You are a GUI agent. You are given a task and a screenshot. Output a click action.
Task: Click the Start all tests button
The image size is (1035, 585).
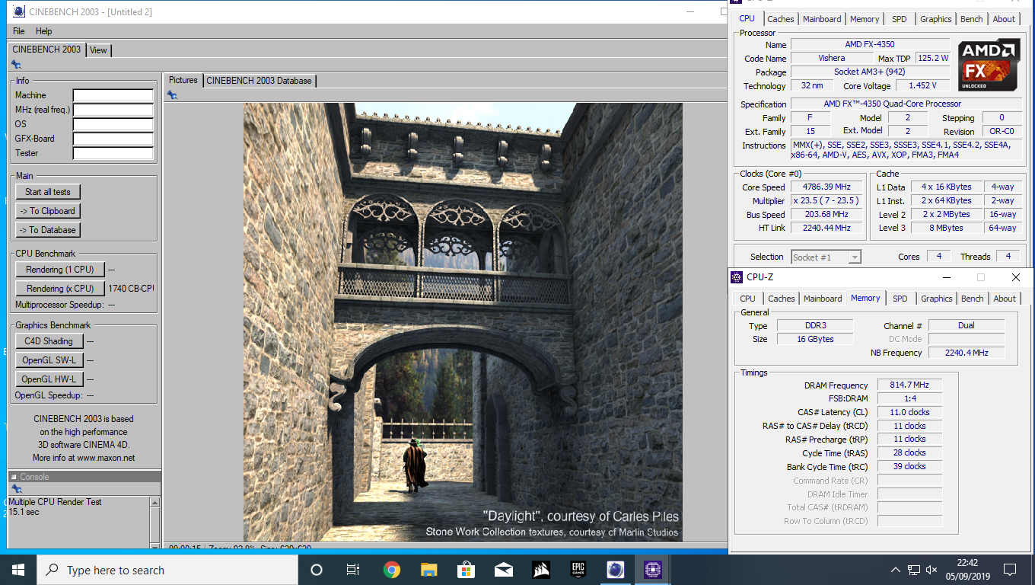pos(48,192)
